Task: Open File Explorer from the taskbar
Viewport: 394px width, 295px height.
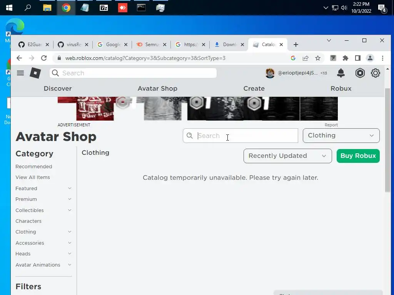Action: 47,8
